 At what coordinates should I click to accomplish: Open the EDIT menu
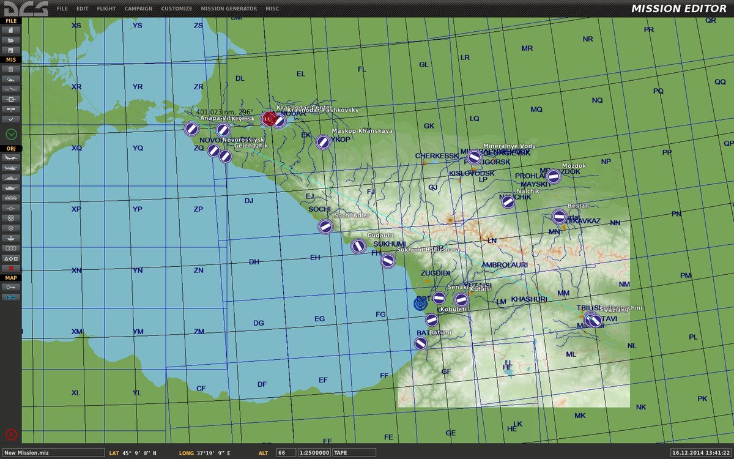pyautogui.click(x=83, y=9)
